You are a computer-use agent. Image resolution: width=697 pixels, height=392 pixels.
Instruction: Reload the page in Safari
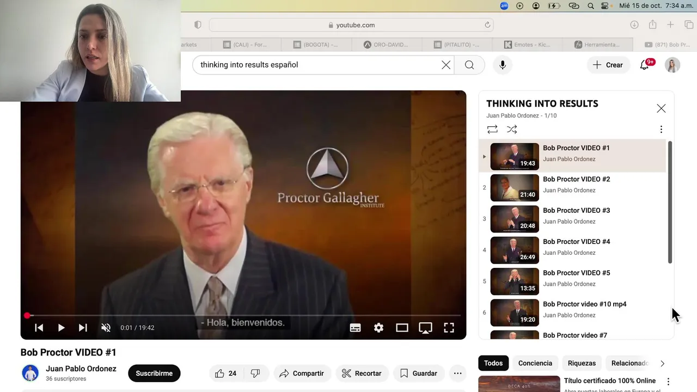[487, 25]
